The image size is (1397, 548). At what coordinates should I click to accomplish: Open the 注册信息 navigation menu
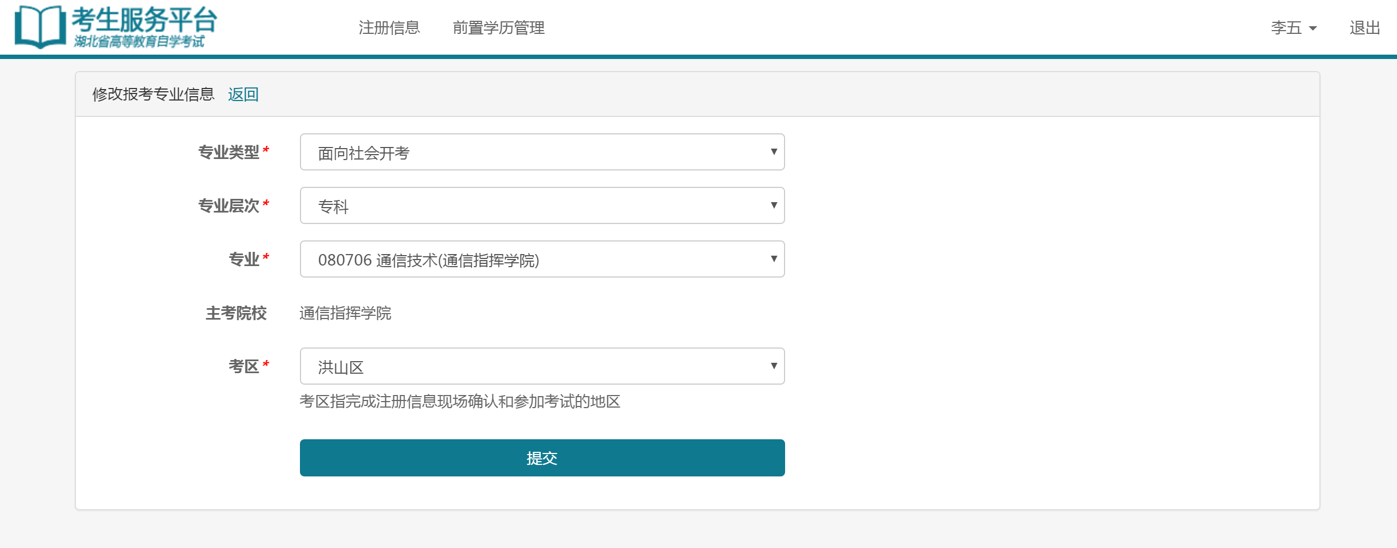388,28
